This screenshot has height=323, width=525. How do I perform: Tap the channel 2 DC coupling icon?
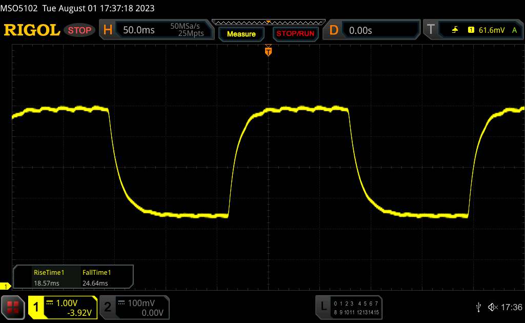click(x=122, y=302)
